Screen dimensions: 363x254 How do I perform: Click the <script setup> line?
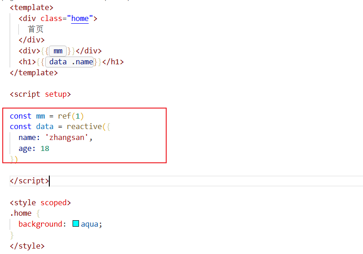tap(40, 94)
